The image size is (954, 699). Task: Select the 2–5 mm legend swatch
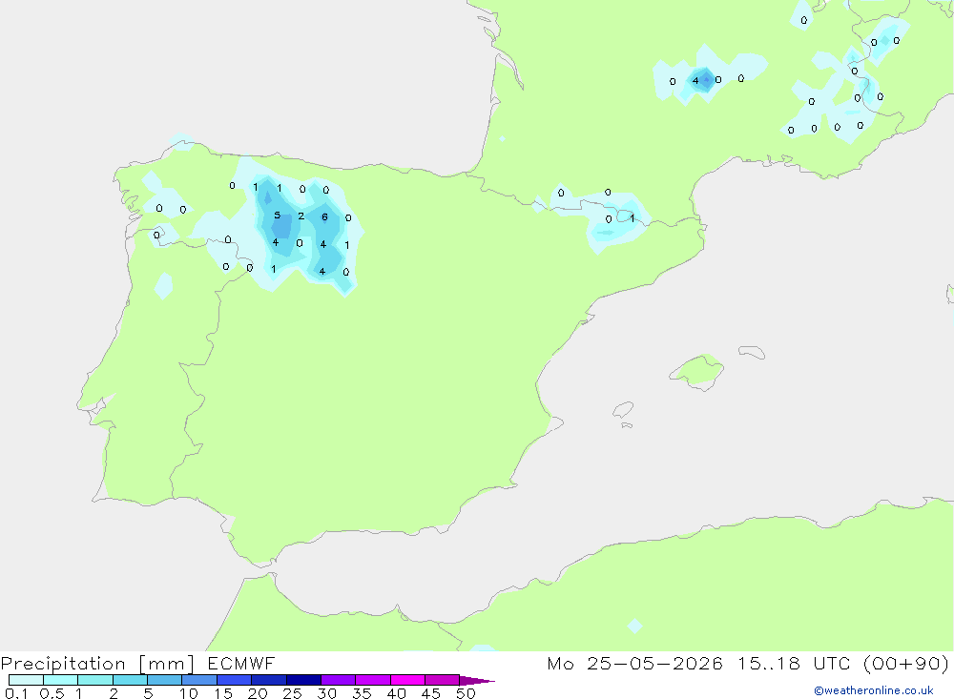click(x=130, y=680)
